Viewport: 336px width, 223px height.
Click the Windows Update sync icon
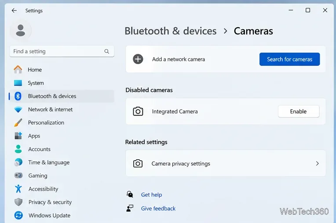click(18, 215)
